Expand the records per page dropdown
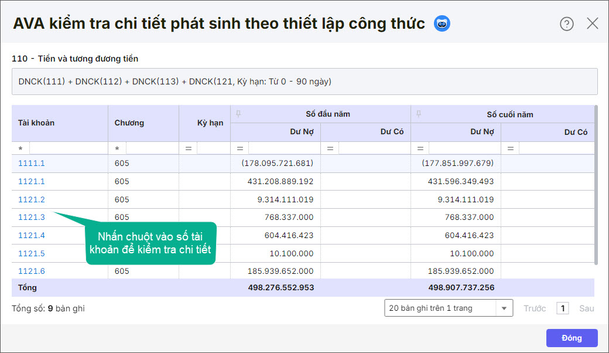609x353 pixels. click(504, 308)
